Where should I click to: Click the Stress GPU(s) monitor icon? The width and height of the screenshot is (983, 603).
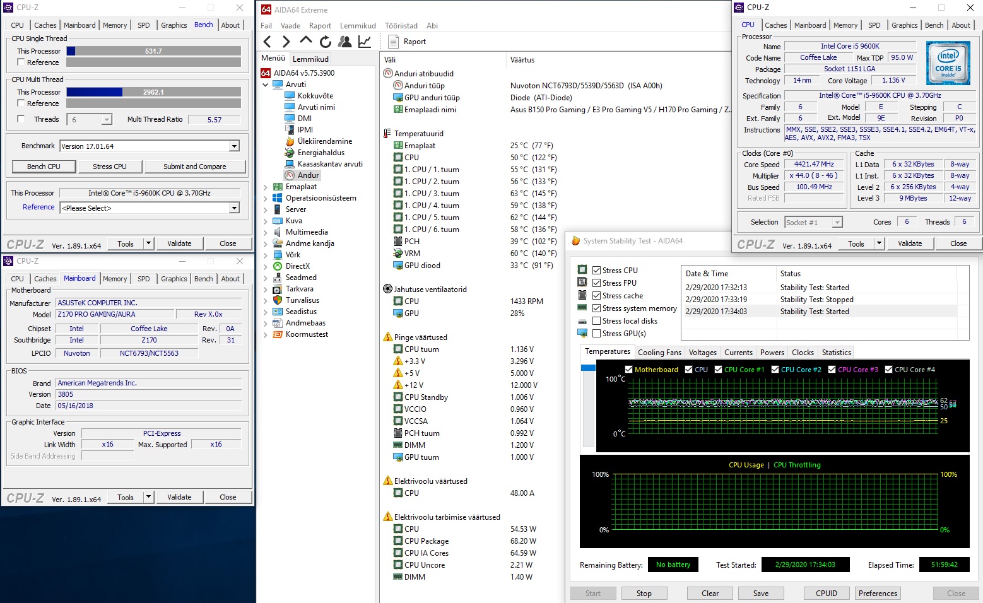(582, 334)
